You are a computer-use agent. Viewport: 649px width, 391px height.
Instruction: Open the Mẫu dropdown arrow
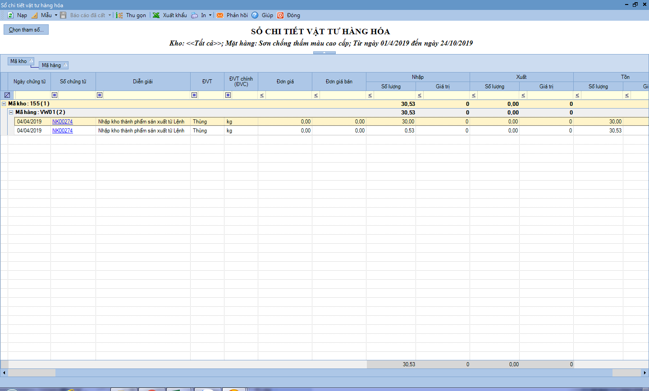click(56, 15)
